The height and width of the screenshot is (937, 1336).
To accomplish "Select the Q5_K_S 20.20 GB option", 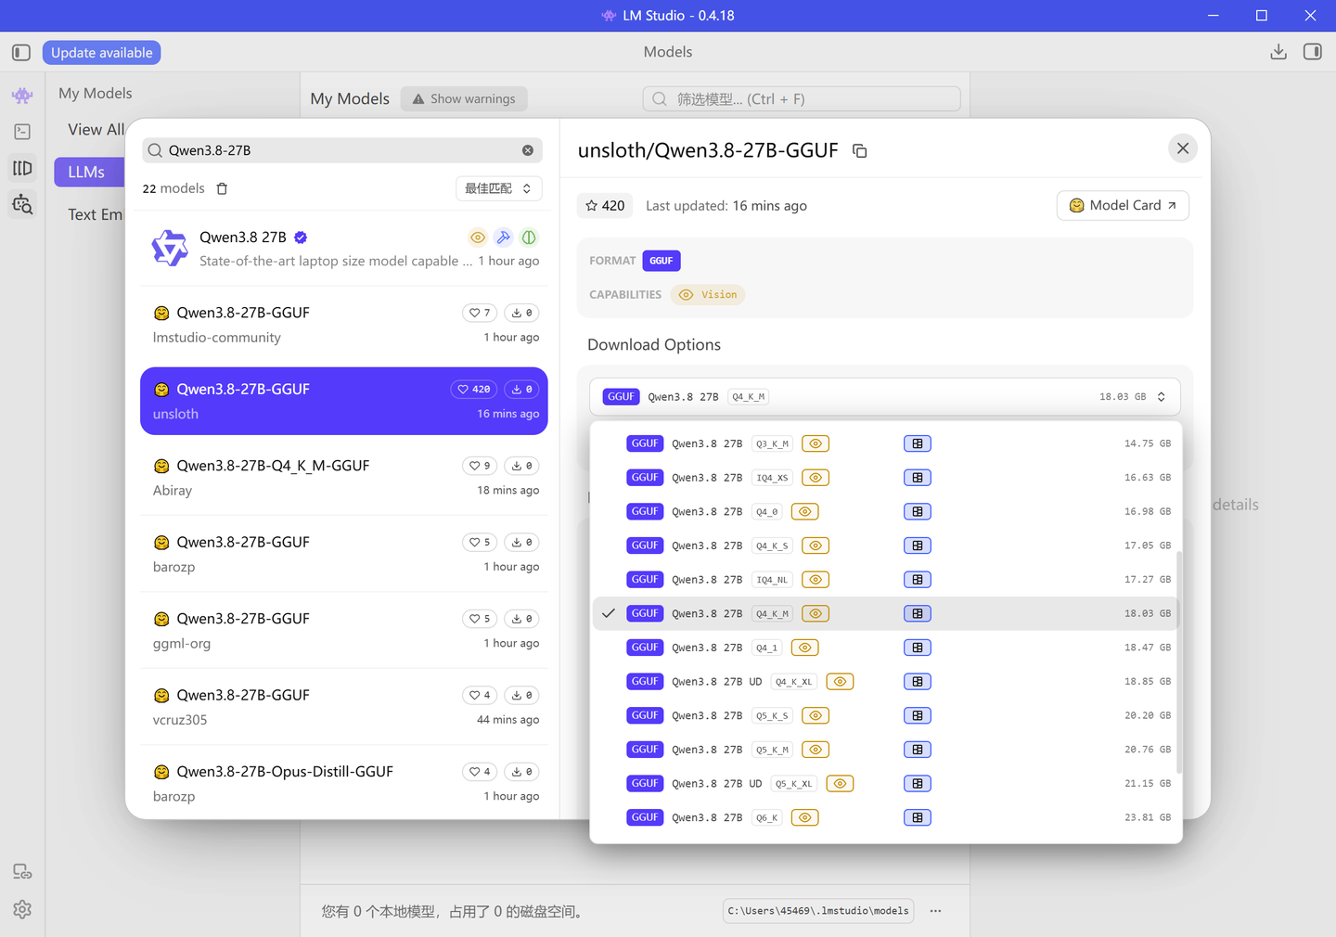I will pos(885,716).
